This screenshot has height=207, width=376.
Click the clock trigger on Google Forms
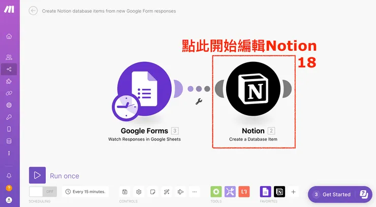[x=126, y=107]
